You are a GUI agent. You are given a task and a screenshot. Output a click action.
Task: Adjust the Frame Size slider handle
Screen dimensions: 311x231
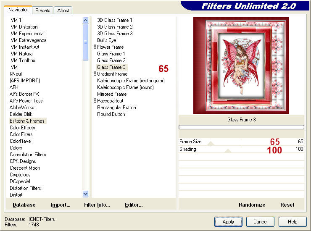(x=211, y=144)
